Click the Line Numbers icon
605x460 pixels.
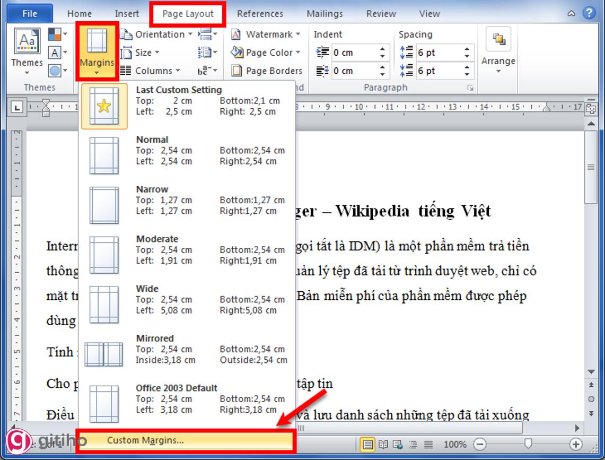point(206,52)
